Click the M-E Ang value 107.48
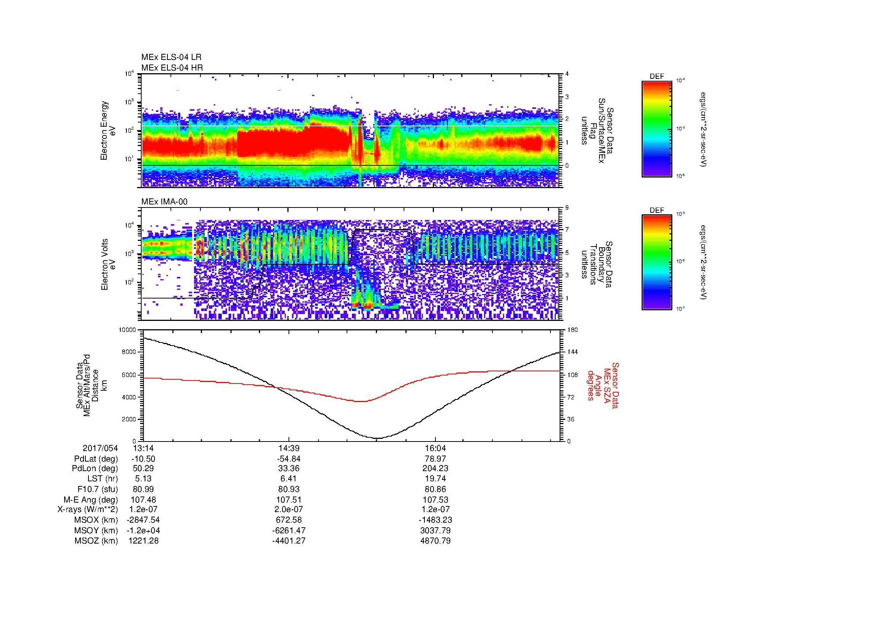 pyautogui.click(x=143, y=500)
